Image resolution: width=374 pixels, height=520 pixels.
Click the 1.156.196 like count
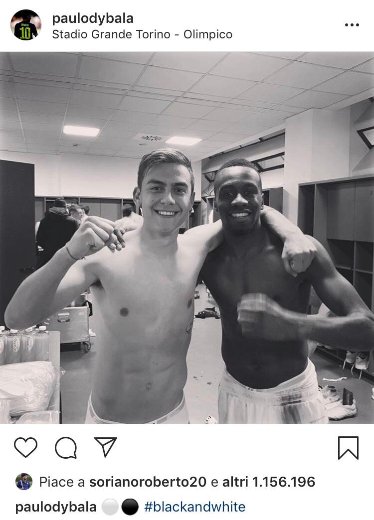pos(284,482)
